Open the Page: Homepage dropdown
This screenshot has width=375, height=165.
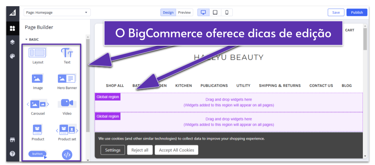coord(57,12)
